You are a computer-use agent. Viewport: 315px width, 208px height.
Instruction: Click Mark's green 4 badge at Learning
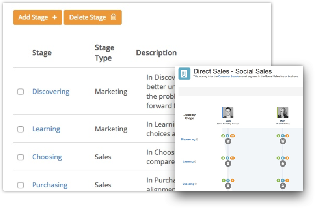coord(223,158)
